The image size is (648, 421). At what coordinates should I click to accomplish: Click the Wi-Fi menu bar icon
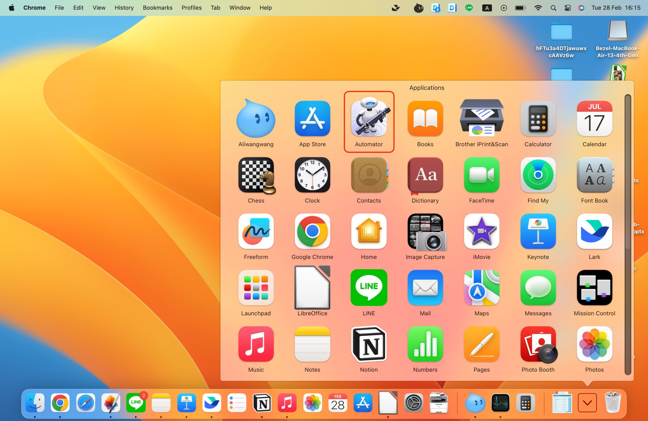538,8
